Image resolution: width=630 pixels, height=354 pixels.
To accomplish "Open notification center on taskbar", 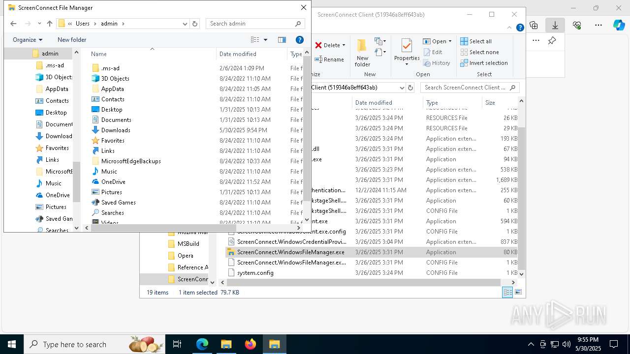I will pos(614,344).
